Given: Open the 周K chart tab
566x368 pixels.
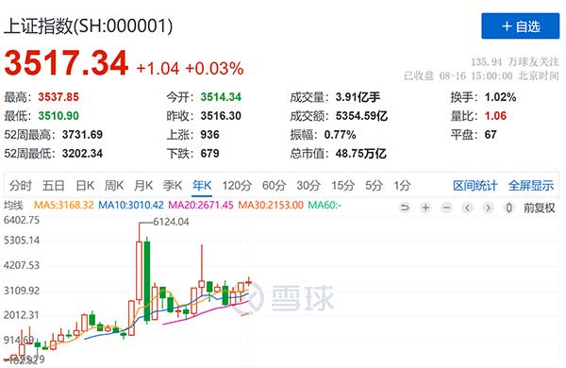Looking at the screenshot, I should [114, 186].
